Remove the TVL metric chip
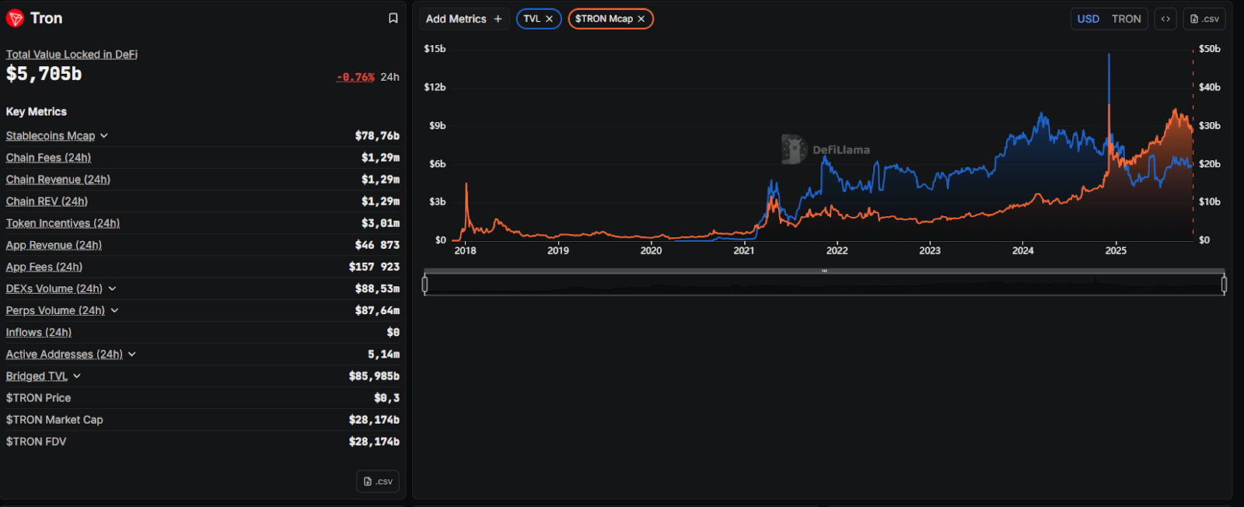 coord(549,19)
